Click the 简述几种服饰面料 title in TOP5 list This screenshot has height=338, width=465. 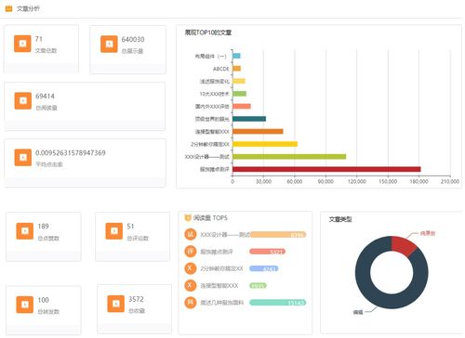click(x=222, y=303)
